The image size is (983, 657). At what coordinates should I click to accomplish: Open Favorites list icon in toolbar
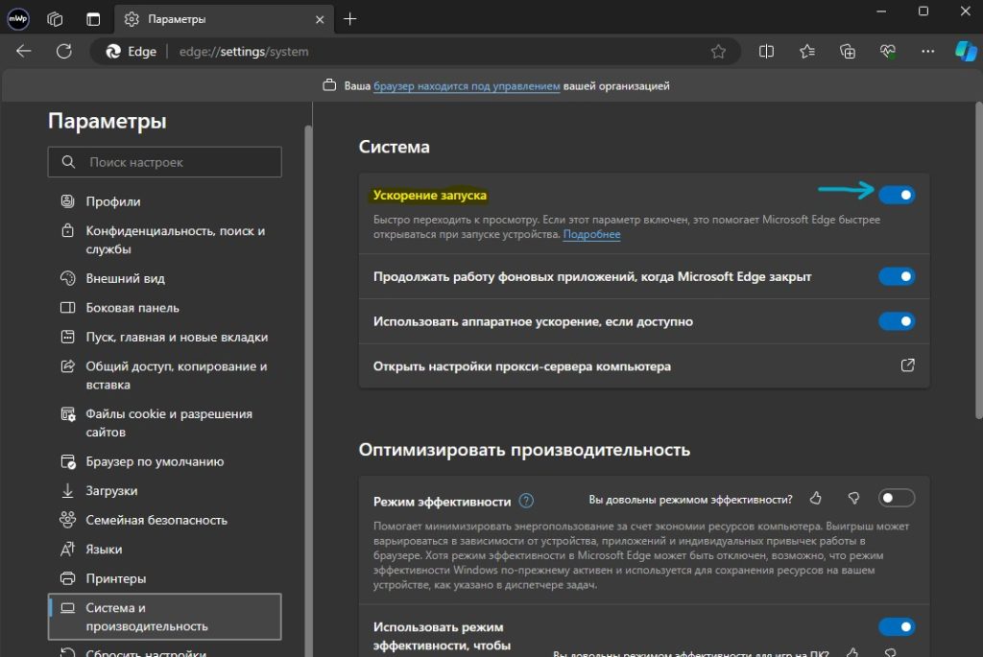click(806, 51)
